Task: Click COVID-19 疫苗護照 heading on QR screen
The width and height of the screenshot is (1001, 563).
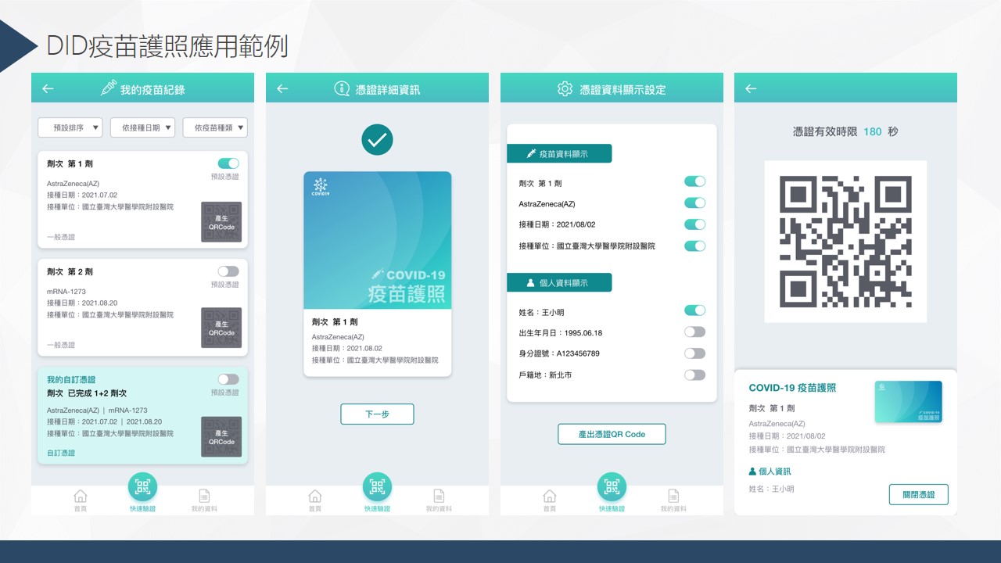Action: 792,388
